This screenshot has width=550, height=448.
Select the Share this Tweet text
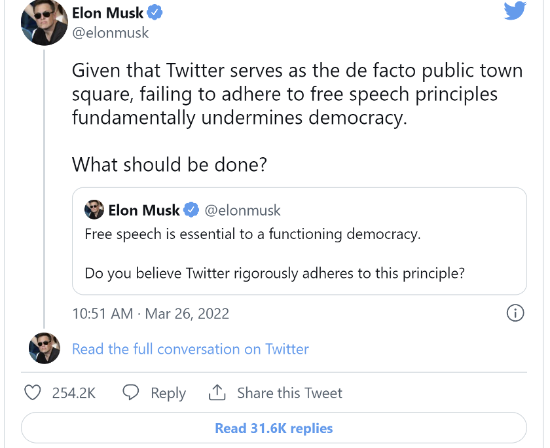coord(289,393)
